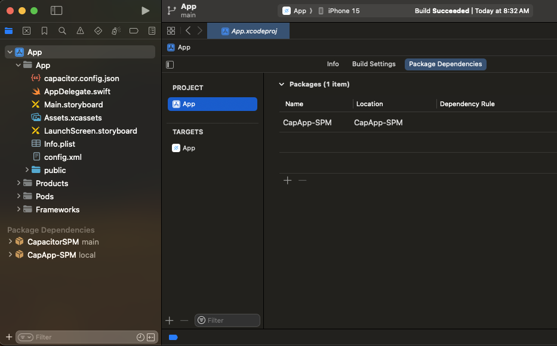Screen dimensions: 557x346
Task: Click the Run (play) button
Action: [x=145, y=11]
